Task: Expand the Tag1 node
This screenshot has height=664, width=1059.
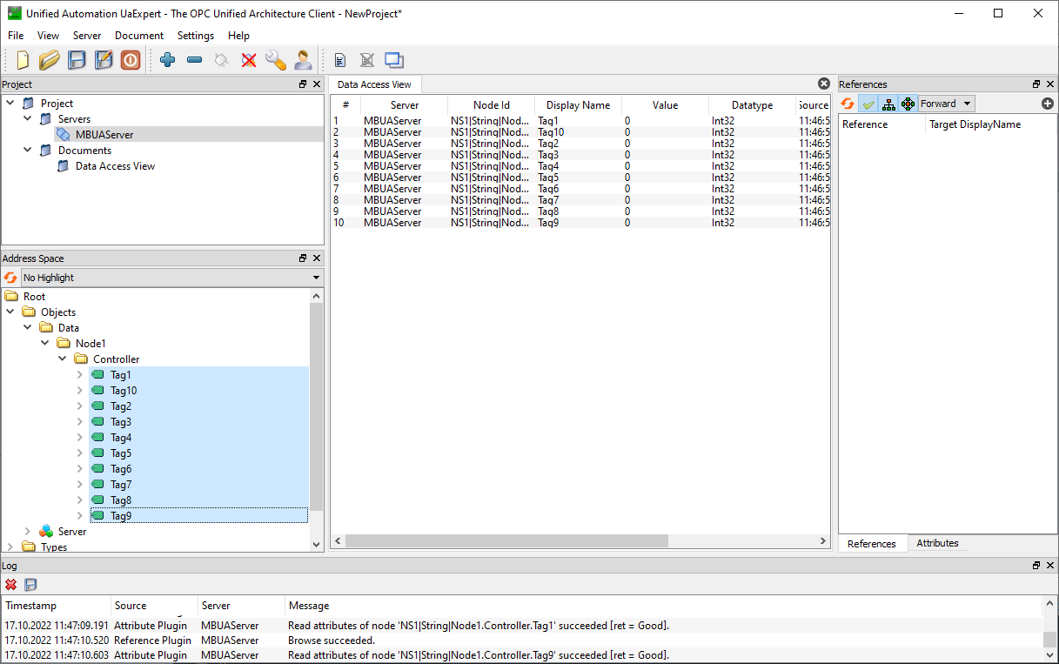Action: 80,375
